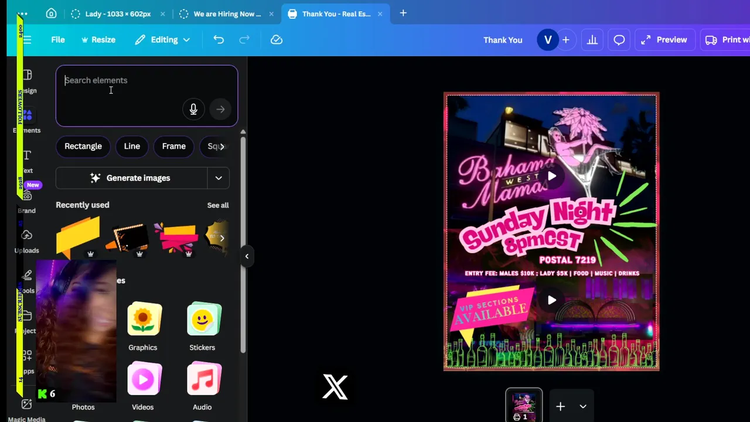Select the Thank You - Real Es tab
750x422 pixels.
pos(335,13)
